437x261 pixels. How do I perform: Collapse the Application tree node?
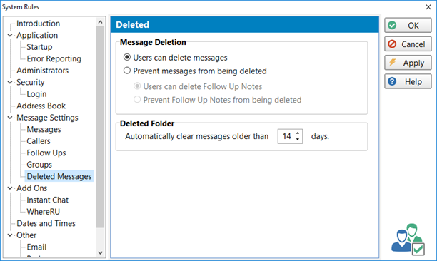[10, 36]
